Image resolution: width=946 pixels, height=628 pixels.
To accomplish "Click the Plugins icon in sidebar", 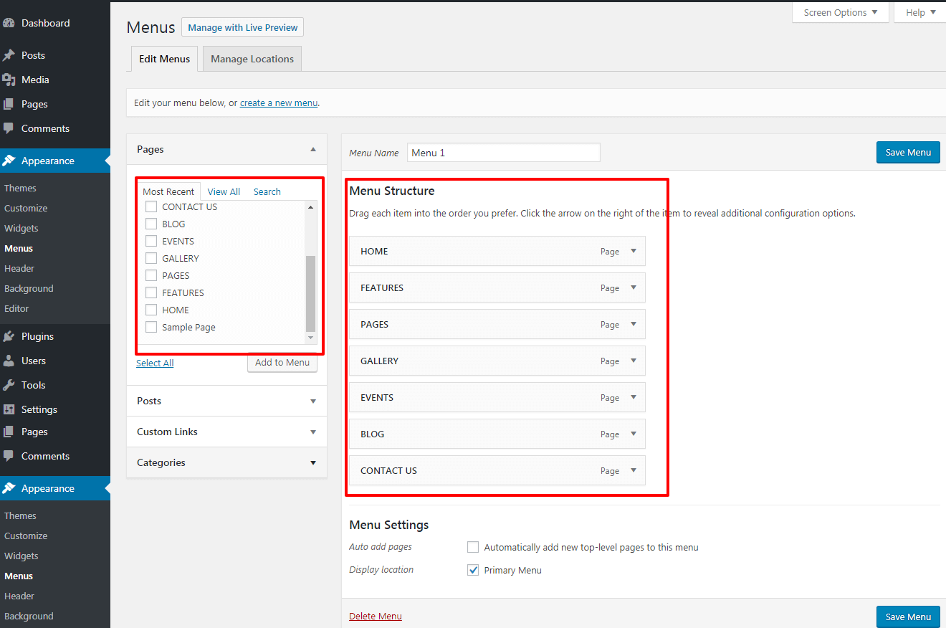I will [x=9, y=336].
